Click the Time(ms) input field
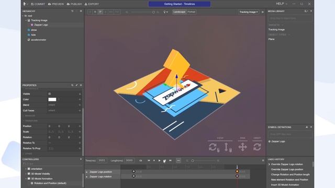This screenshot has height=188, width=335. [102, 160]
